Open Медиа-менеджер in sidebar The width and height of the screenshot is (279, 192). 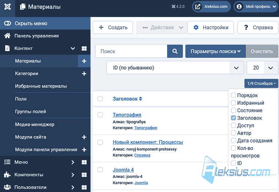pyautogui.click(x=35, y=124)
